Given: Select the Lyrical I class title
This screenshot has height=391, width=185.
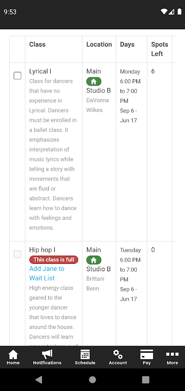Looking at the screenshot, I should point(40,71).
